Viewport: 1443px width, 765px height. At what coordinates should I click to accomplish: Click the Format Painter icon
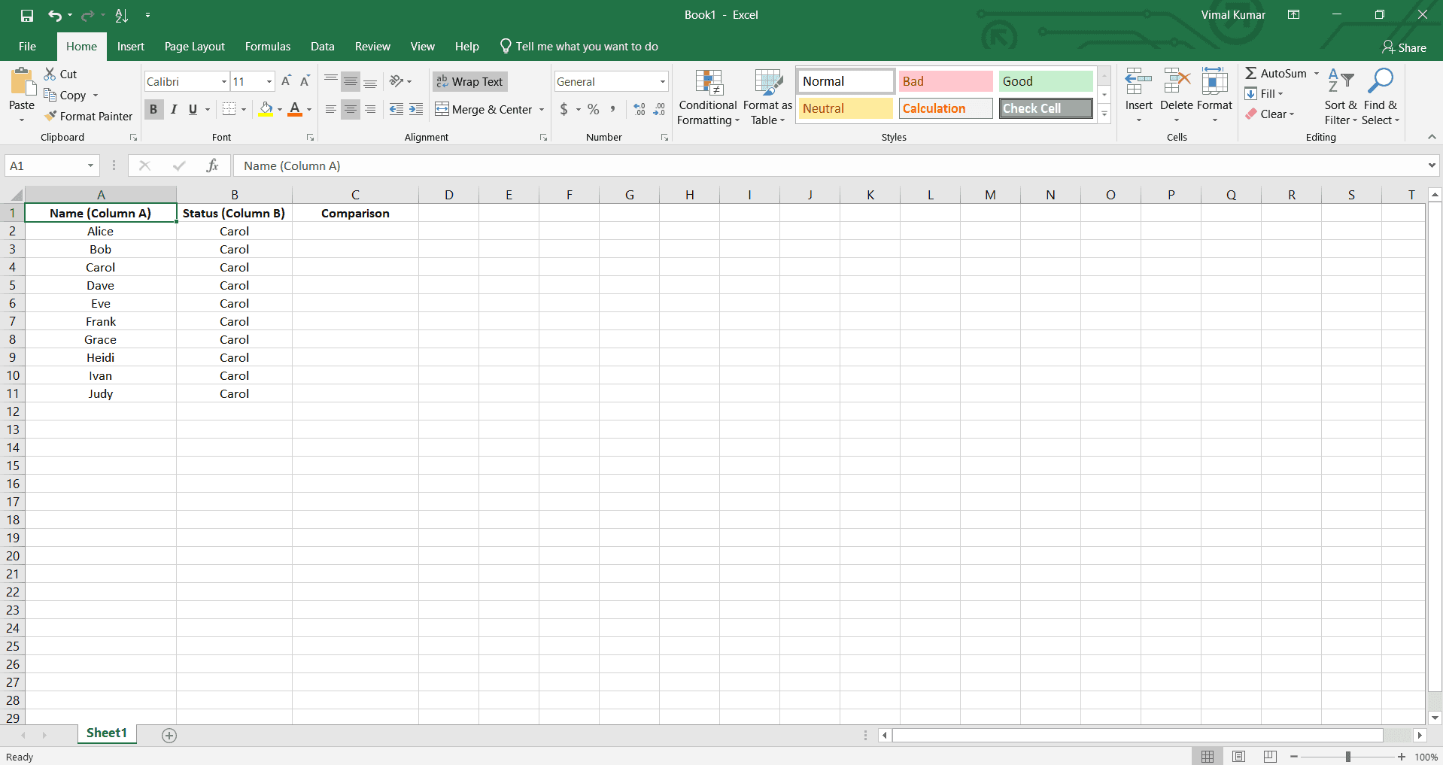88,116
